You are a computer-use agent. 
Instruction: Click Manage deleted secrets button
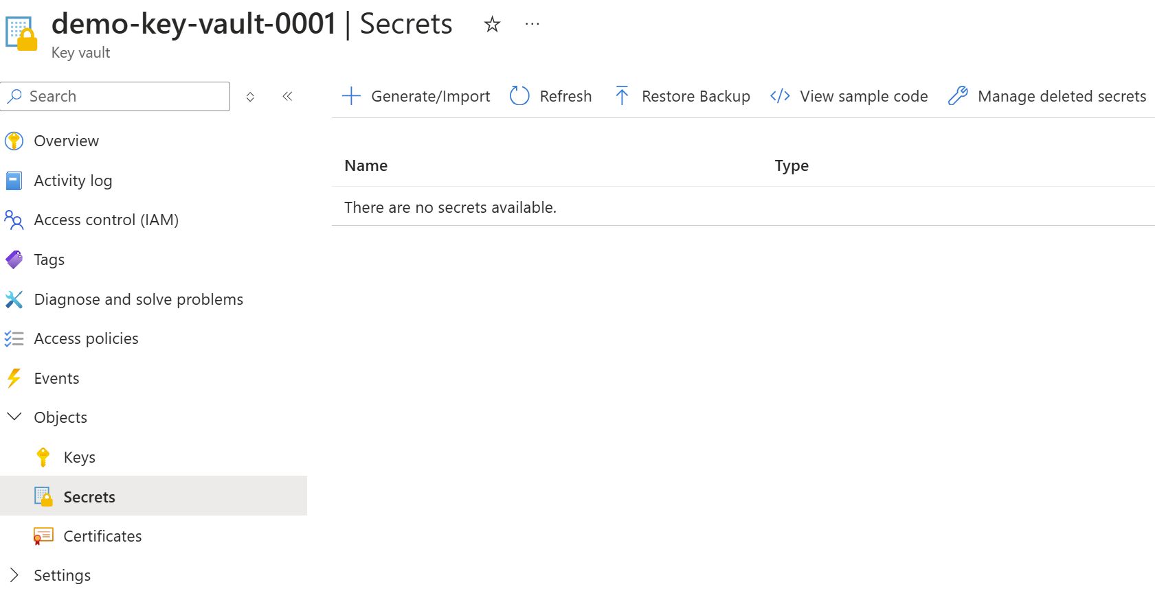tap(1046, 96)
